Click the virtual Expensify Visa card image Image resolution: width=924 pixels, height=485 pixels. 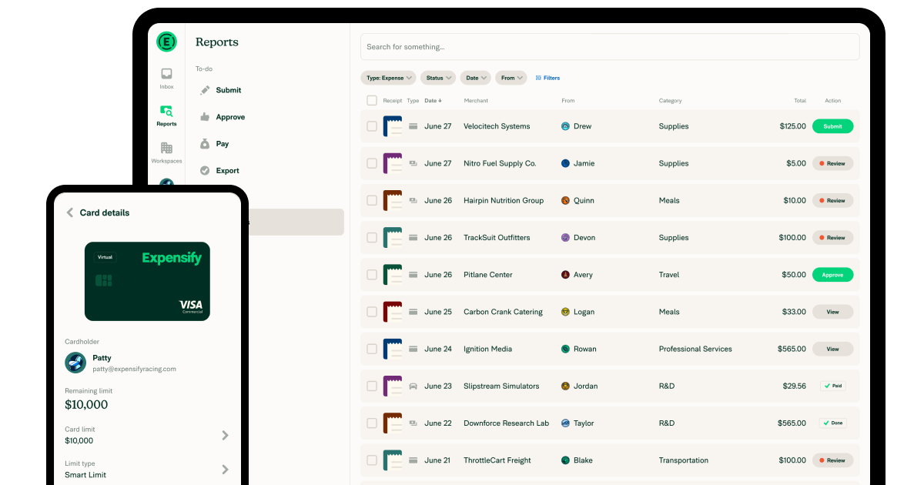pyautogui.click(x=147, y=281)
